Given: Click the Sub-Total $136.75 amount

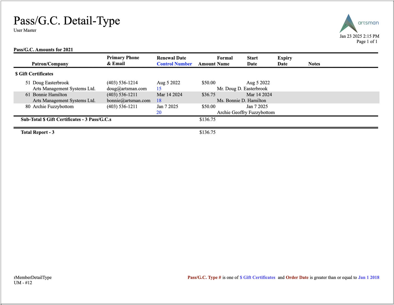Looking at the screenshot, I should (207, 120).
